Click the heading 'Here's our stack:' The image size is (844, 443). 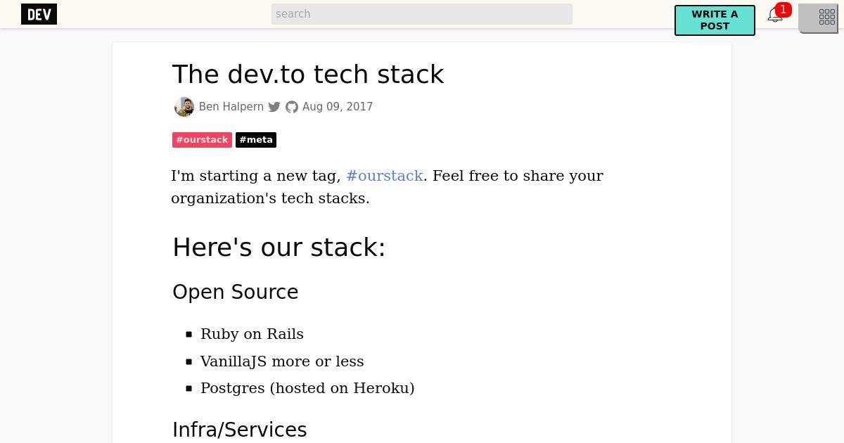[279, 248]
